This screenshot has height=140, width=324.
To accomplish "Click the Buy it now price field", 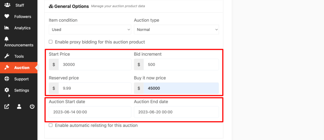I will (x=181, y=88).
